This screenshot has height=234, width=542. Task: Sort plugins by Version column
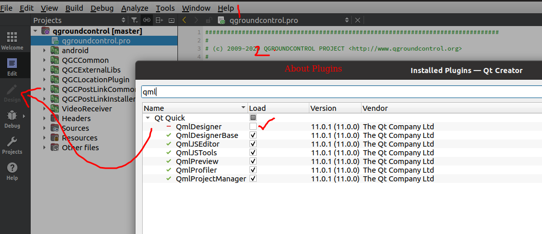pos(335,108)
